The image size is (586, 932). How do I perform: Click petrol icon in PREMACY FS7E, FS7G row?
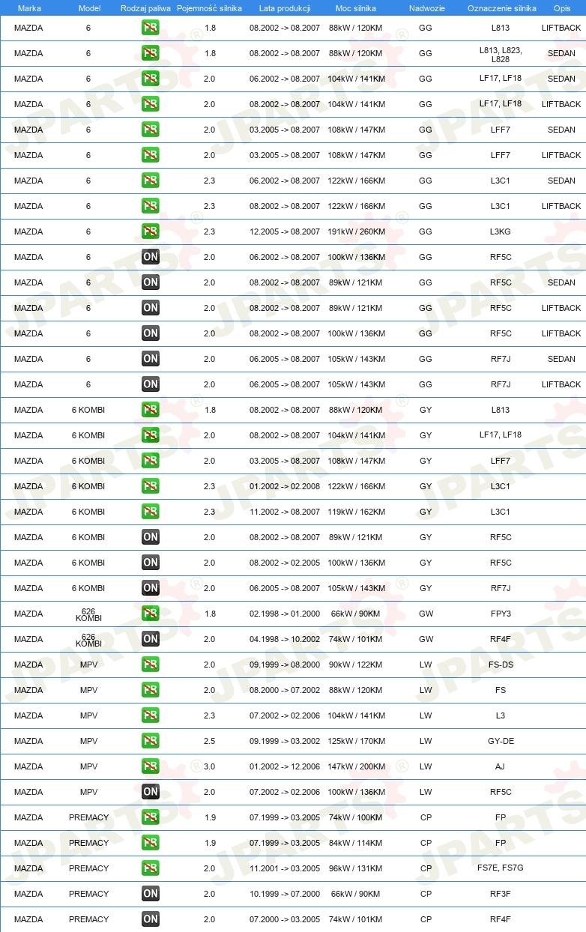(x=151, y=868)
